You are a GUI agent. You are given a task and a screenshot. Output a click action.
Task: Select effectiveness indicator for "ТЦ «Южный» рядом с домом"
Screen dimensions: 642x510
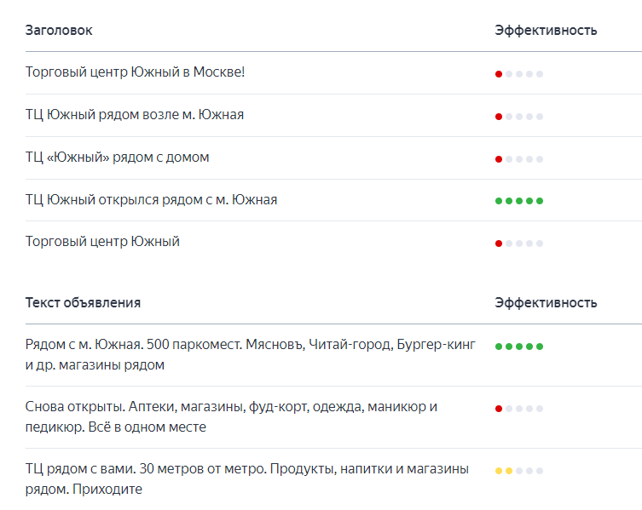tap(518, 159)
